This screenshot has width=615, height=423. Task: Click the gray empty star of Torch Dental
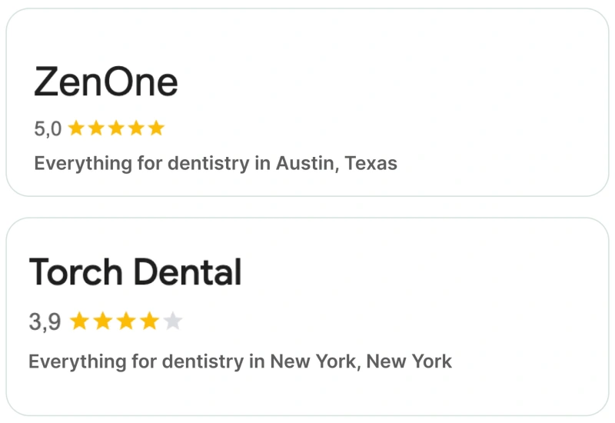click(173, 321)
